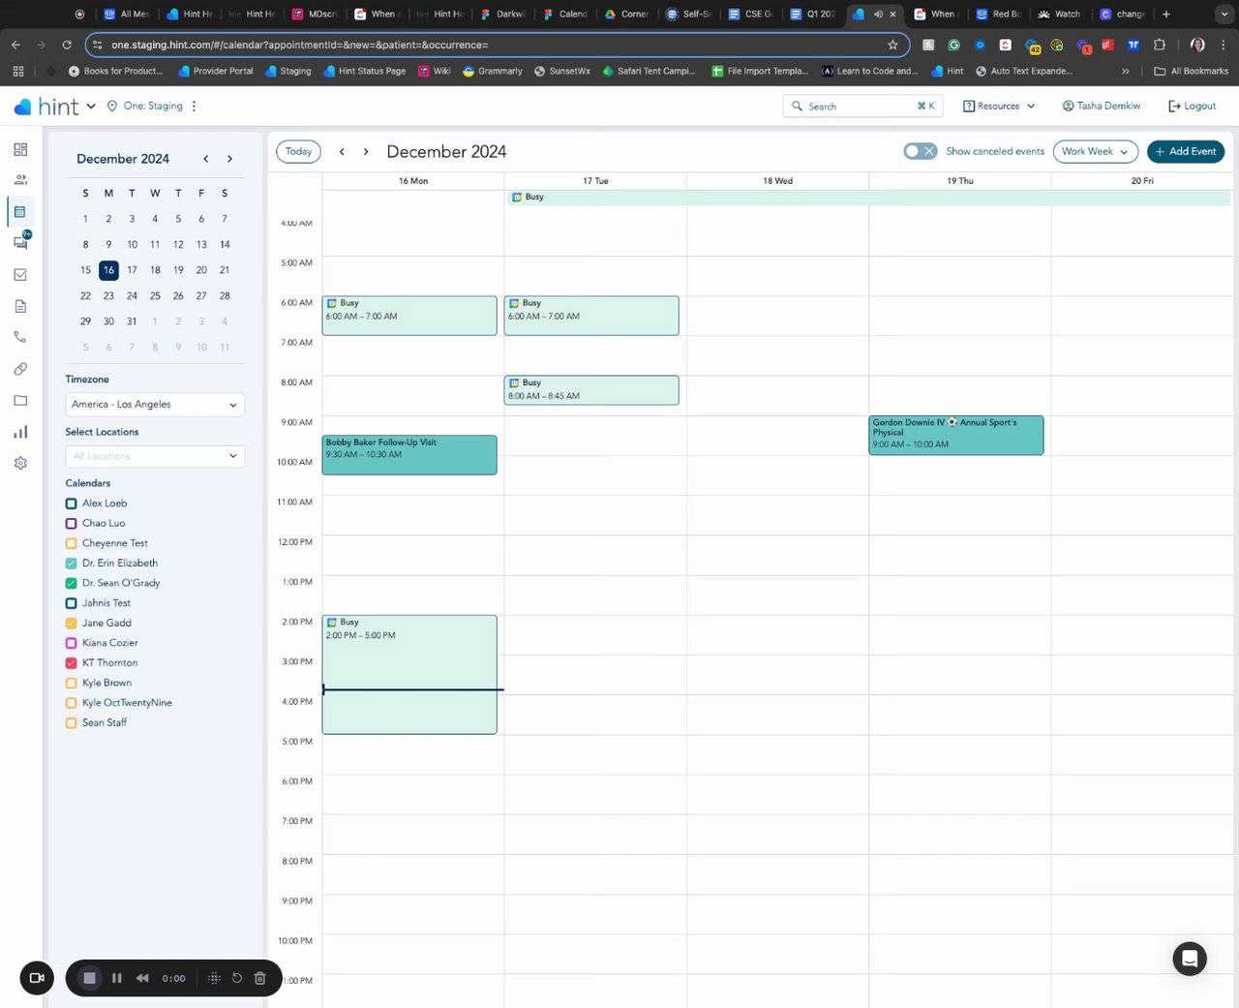This screenshot has height=1008, width=1239.
Task: Go to the previous week arrow
Action: coord(342,151)
